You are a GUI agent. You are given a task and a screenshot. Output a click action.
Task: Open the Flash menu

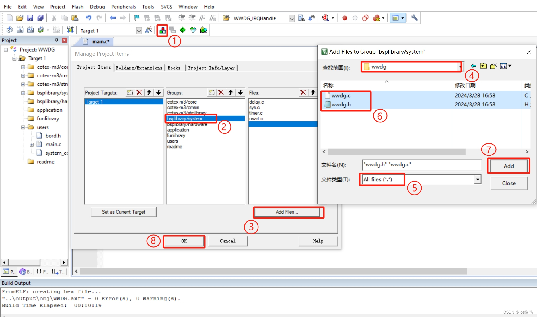[77, 7]
